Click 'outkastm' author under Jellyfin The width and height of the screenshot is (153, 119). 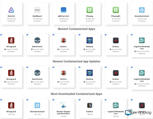[11, 21]
